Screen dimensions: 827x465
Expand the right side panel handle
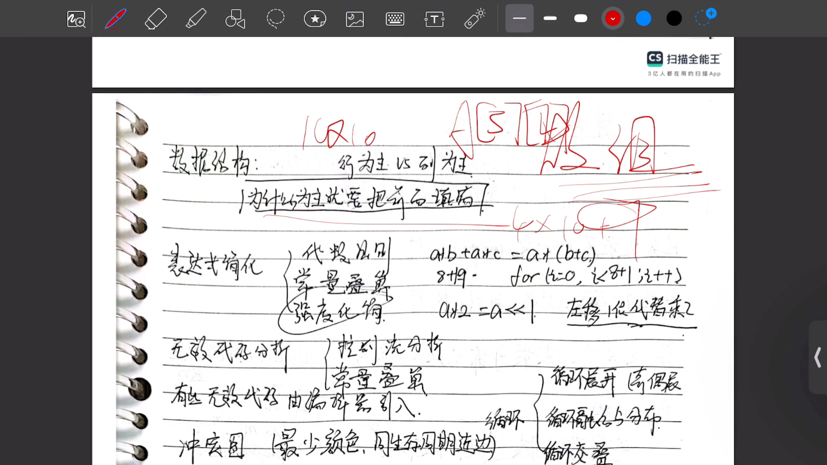coord(818,358)
